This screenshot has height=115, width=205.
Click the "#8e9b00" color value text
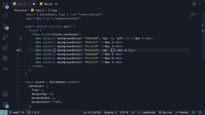point(92,38)
